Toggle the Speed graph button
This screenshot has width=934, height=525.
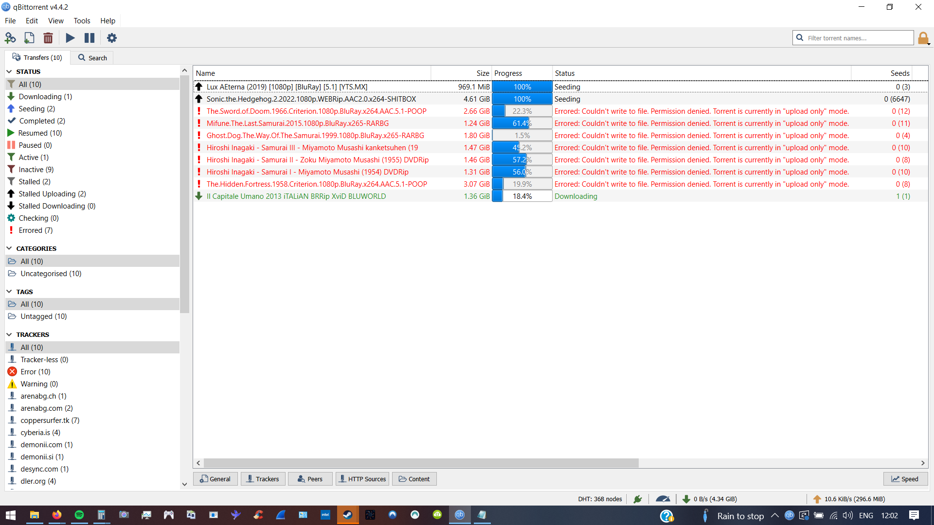click(905, 479)
